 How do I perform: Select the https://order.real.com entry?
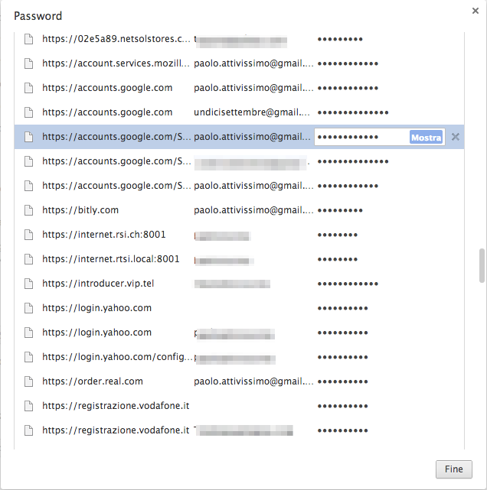tap(93, 381)
